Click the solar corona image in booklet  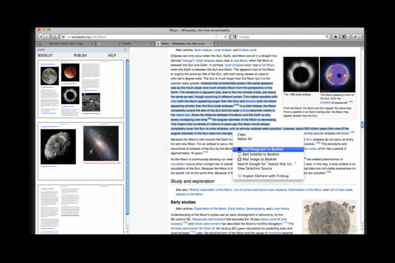(x=70, y=96)
